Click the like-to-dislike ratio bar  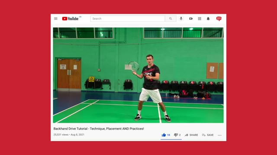[171, 139]
